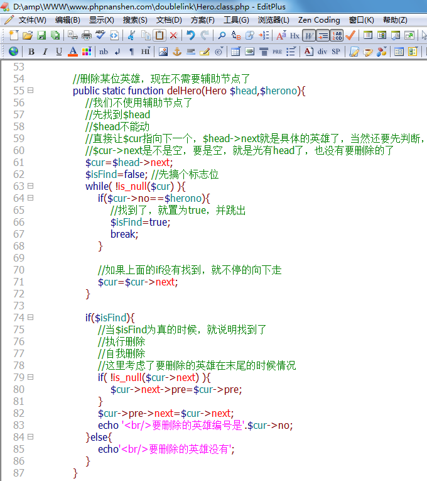Viewport: 427px width, 481px height.
Task: Print the document
Action: [87, 36]
